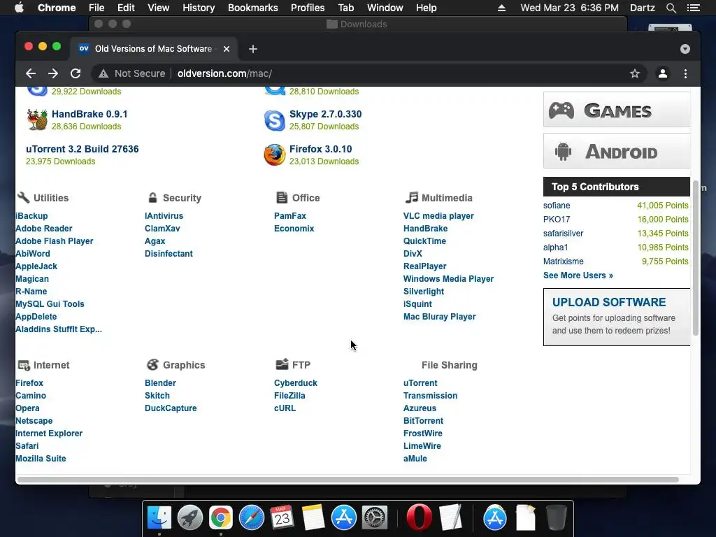Open the Mac Bluray Player link
716x537 pixels.
click(x=439, y=317)
